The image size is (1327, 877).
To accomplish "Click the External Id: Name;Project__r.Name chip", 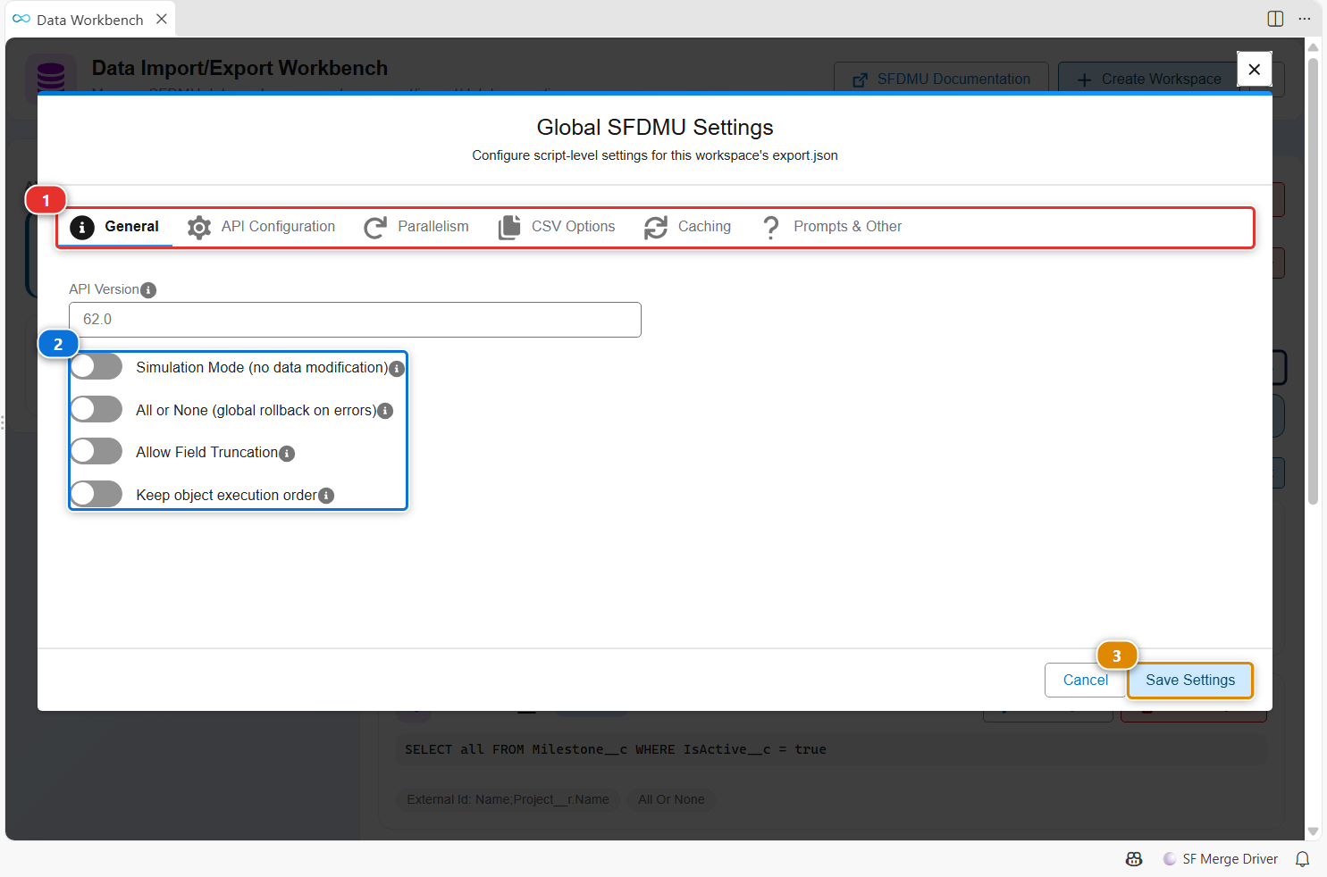I will [508, 799].
